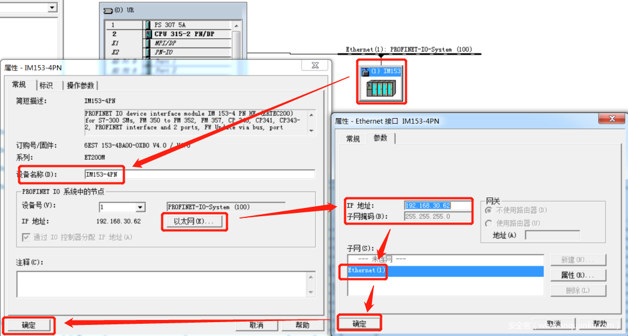The height and width of the screenshot is (336, 628).
Task: Open the top-left combo box dropdown
Action: point(53,7)
